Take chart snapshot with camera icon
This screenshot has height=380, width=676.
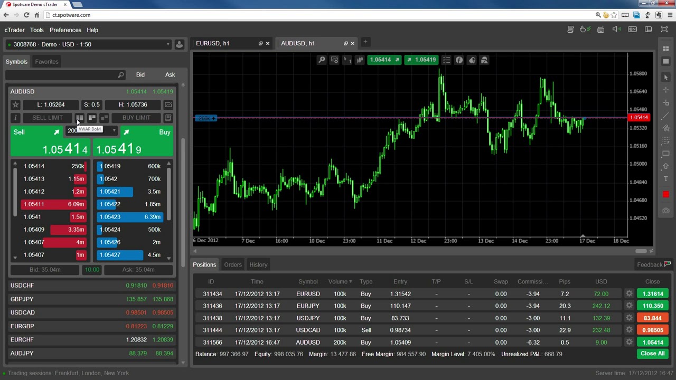(665, 210)
